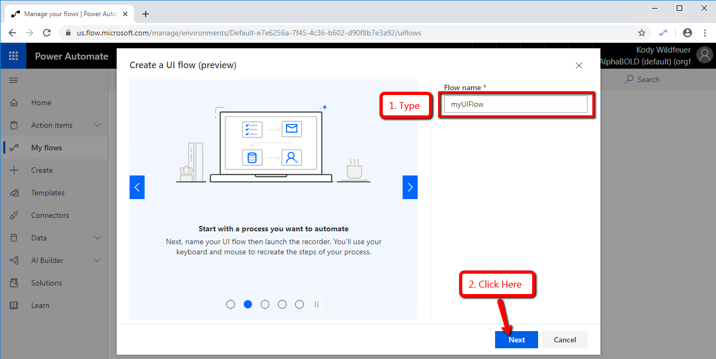Reload the page
This screenshot has height=359, width=716.
pos(47,33)
